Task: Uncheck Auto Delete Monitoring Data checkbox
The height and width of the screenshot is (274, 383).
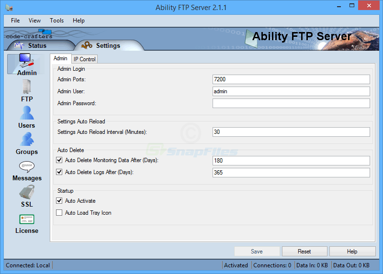Action: (x=59, y=160)
